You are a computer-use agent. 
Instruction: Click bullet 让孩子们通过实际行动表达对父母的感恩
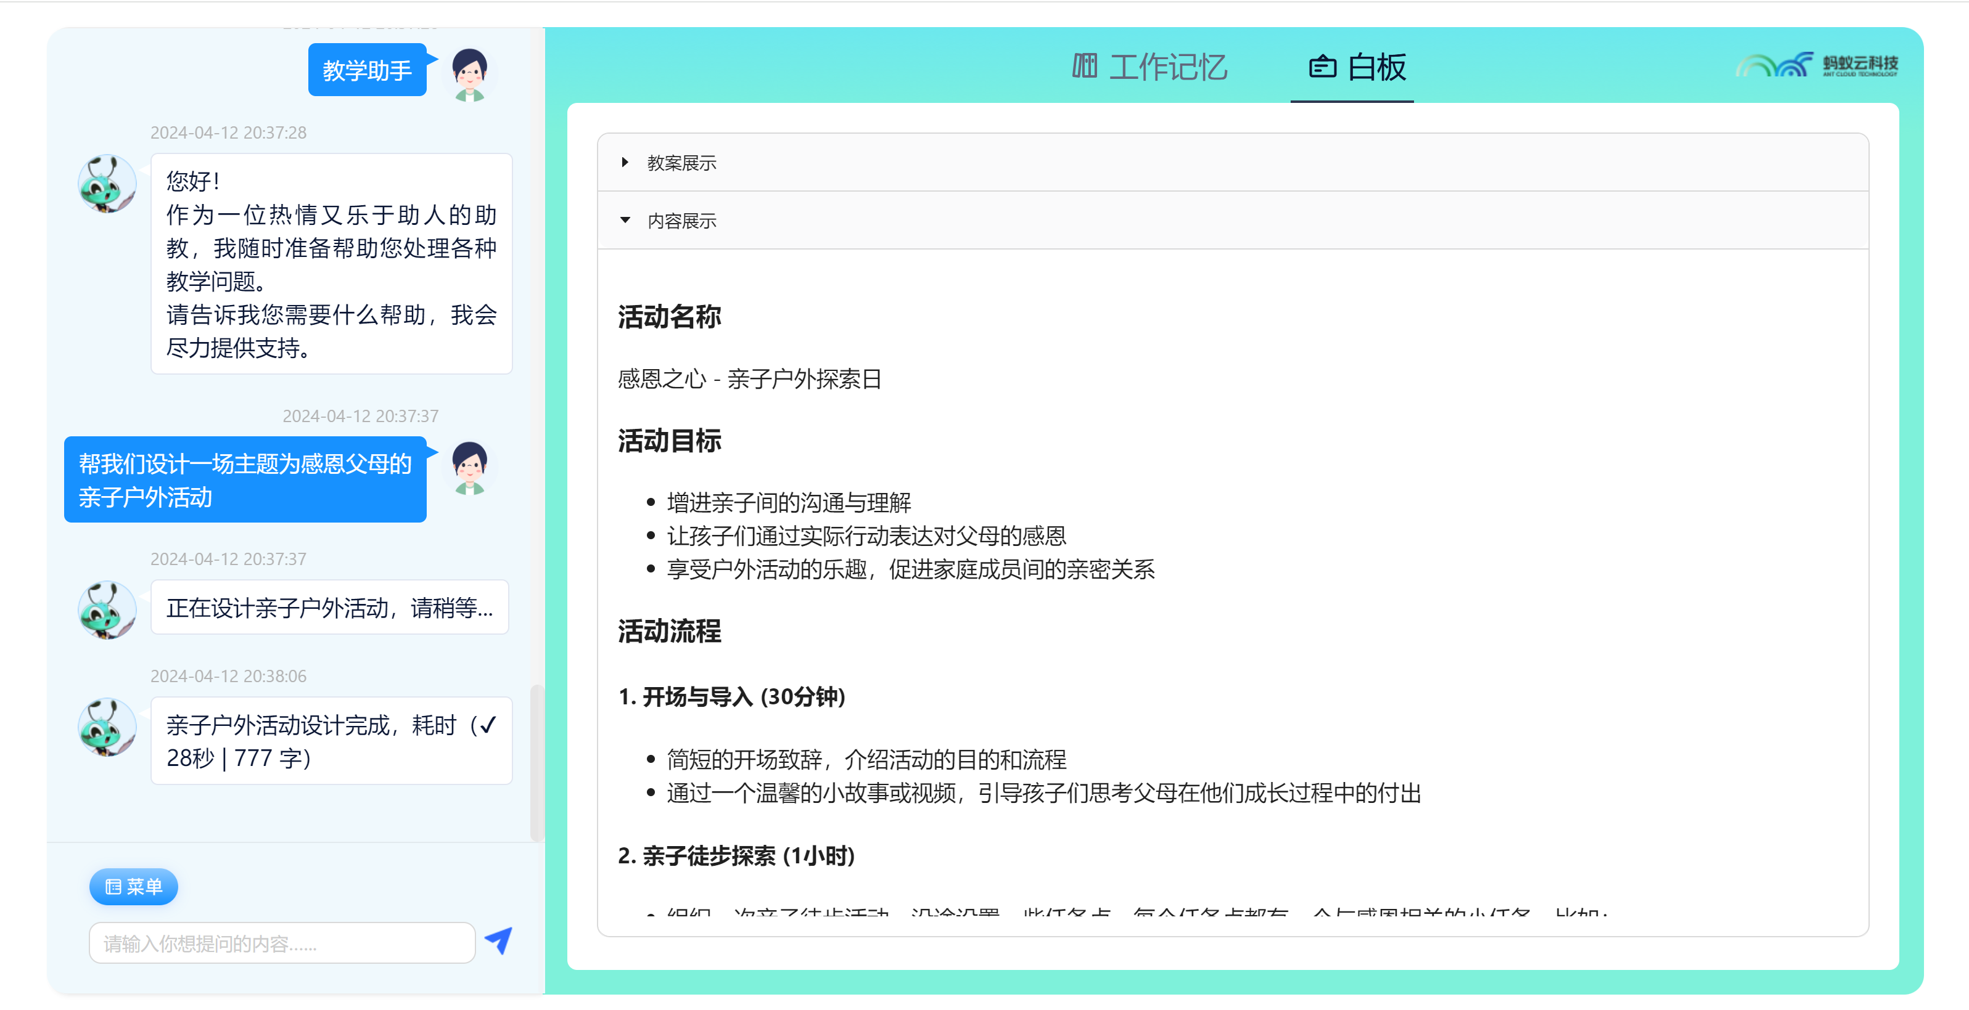point(866,536)
